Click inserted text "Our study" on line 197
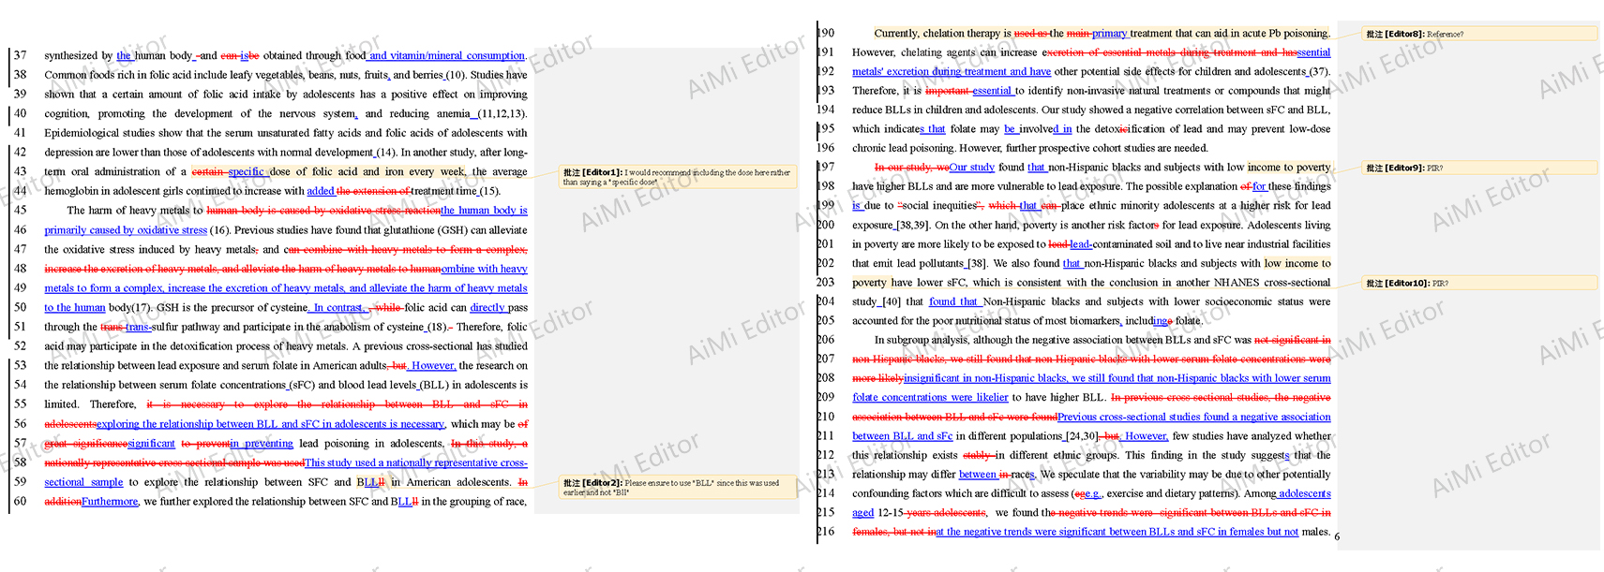 (x=972, y=168)
